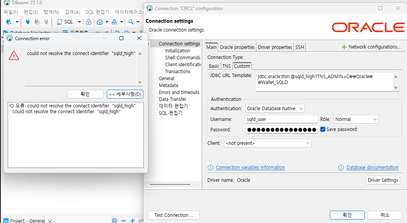407x223 pixels.
Task: Click the collapse-all icon in the Project panel
Action: pyautogui.click(x=124, y=220)
